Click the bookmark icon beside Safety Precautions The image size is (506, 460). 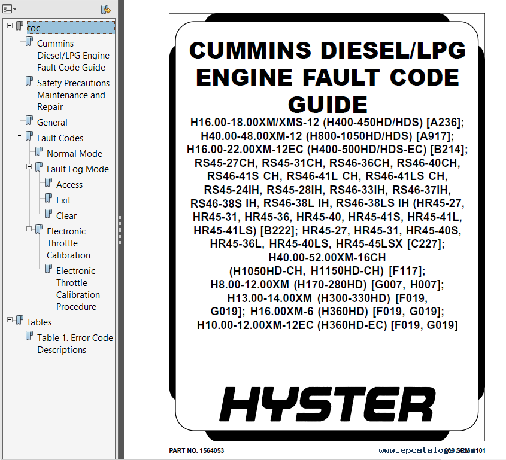29,81
